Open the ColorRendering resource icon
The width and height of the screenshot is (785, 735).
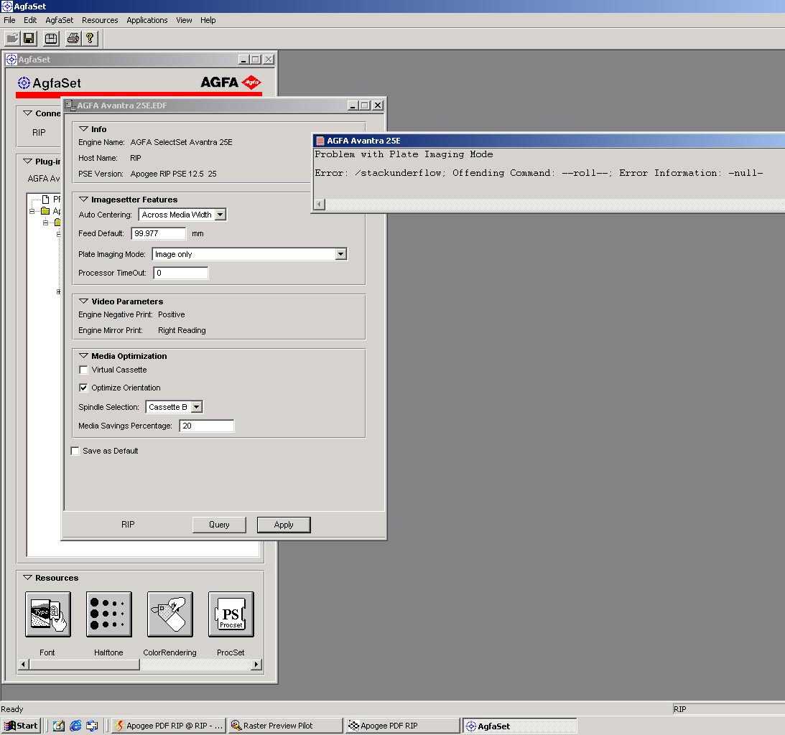[169, 614]
